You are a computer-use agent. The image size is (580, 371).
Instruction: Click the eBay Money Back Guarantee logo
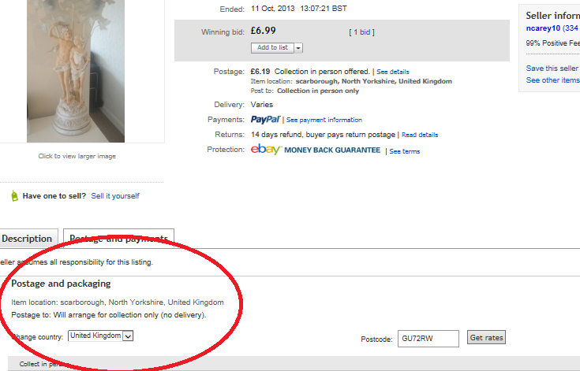pos(316,150)
